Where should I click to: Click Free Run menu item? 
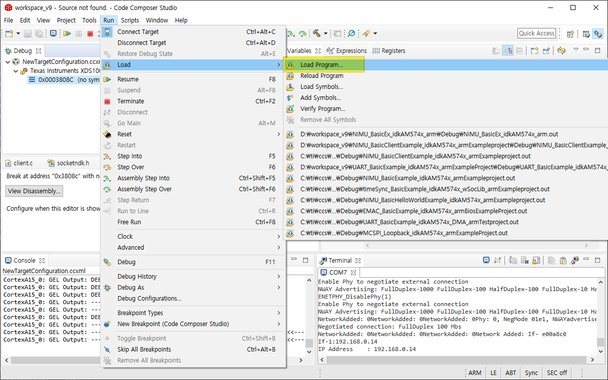click(x=193, y=222)
